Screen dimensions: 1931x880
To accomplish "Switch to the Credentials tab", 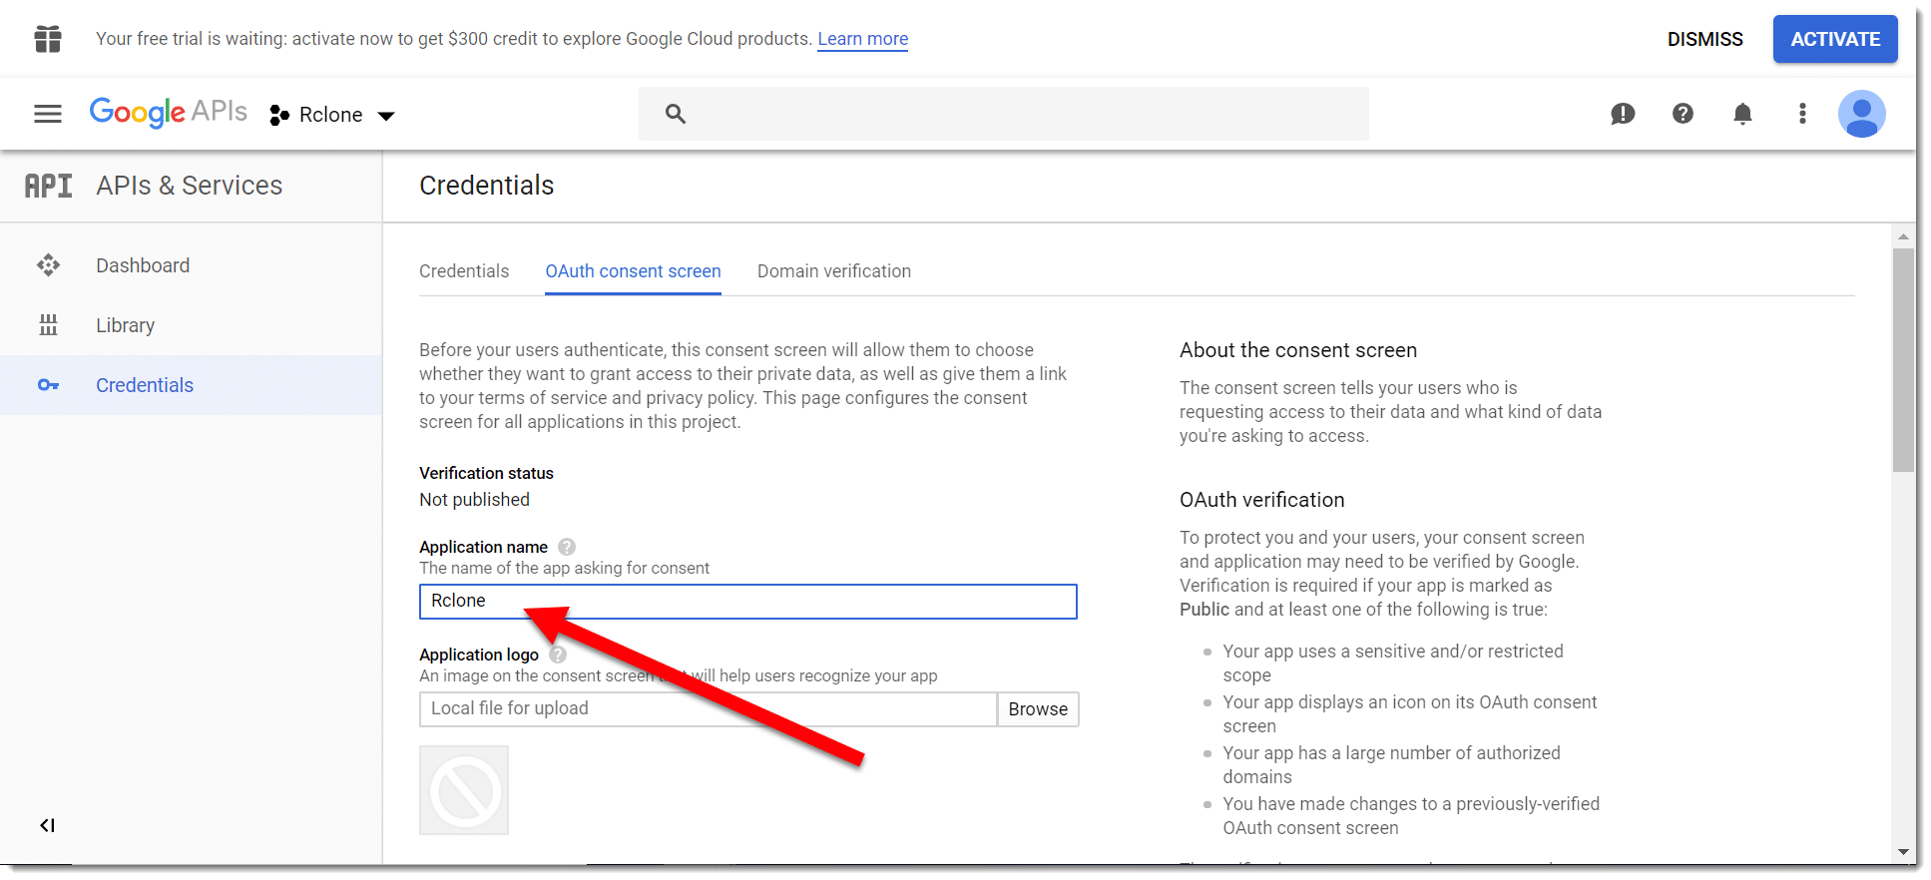I will [464, 271].
